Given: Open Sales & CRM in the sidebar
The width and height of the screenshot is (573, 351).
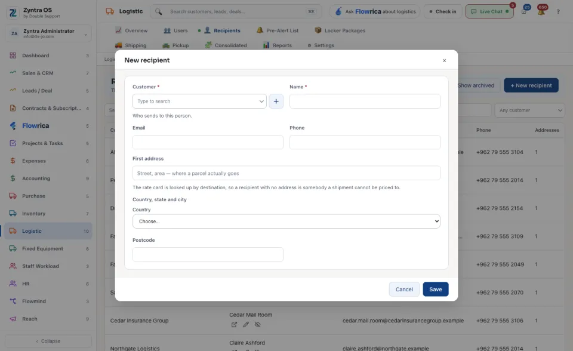Looking at the screenshot, I should [48, 73].
